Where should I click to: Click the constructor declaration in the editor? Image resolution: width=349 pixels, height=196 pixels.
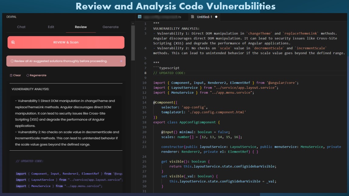(x=251, y=149)
